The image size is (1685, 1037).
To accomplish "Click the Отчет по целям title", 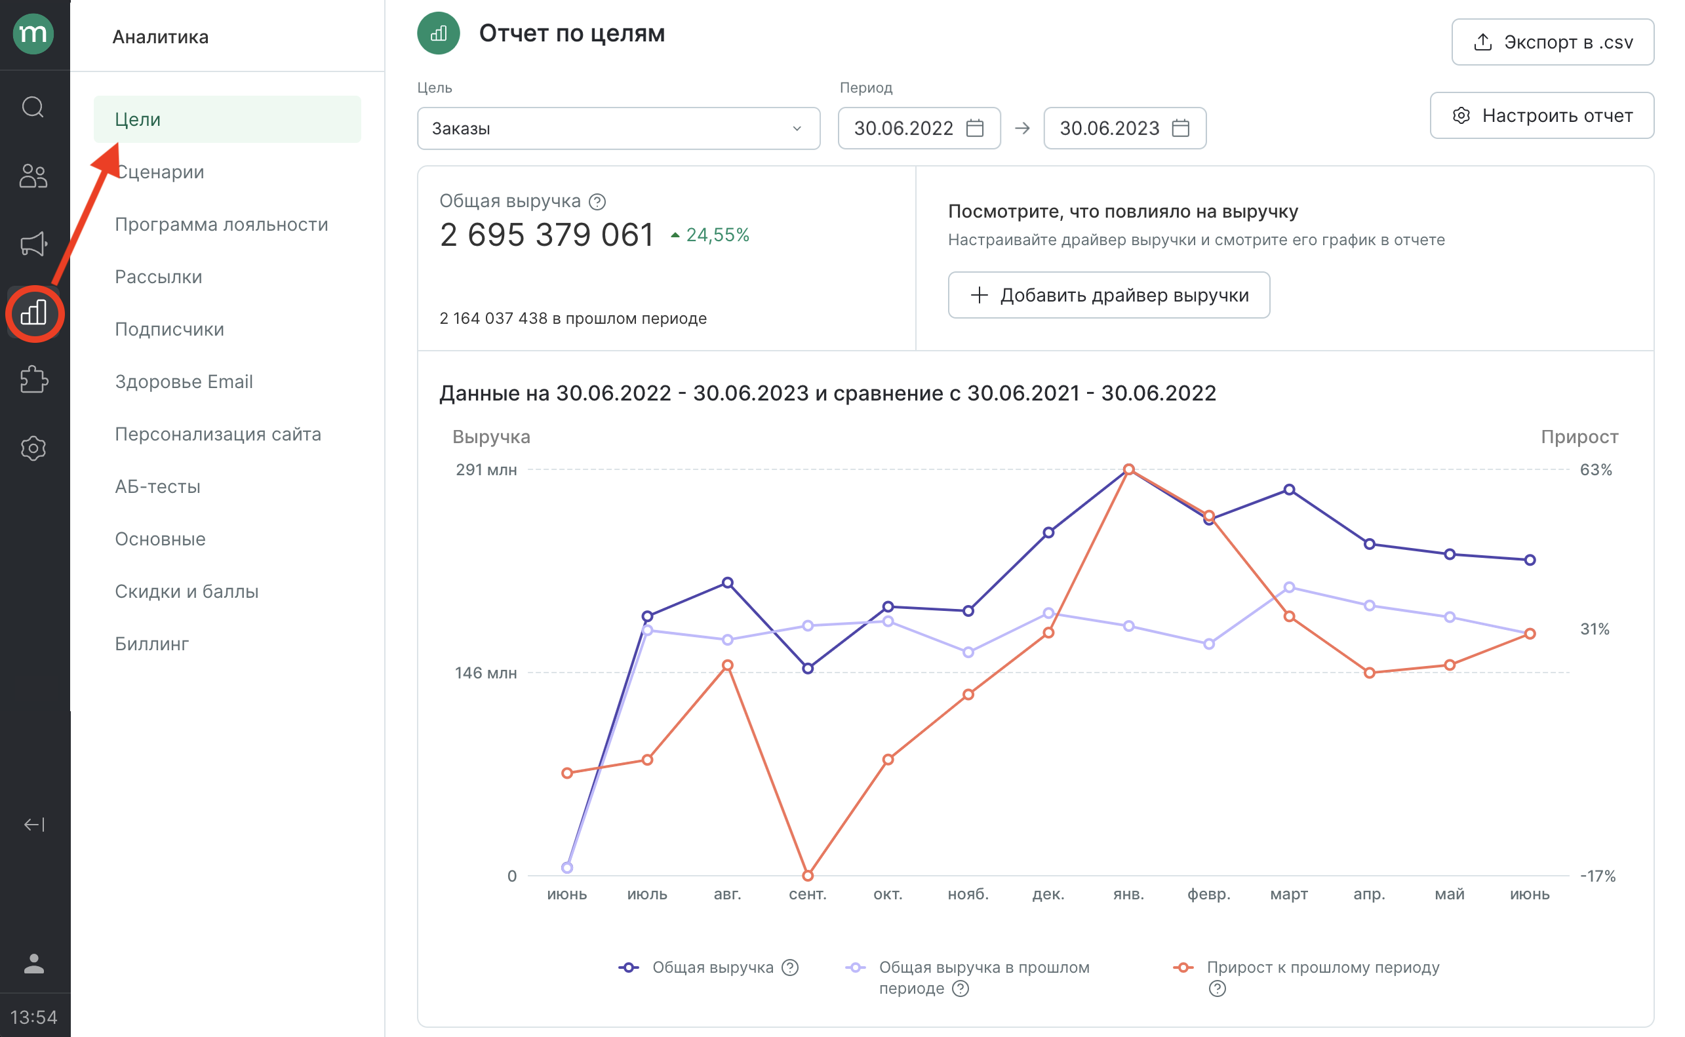I will (571, 33).
